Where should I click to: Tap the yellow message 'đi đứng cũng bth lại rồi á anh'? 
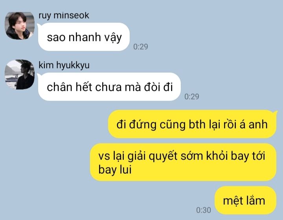coord(192,124)
